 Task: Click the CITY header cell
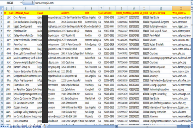(x=92, y=13)
